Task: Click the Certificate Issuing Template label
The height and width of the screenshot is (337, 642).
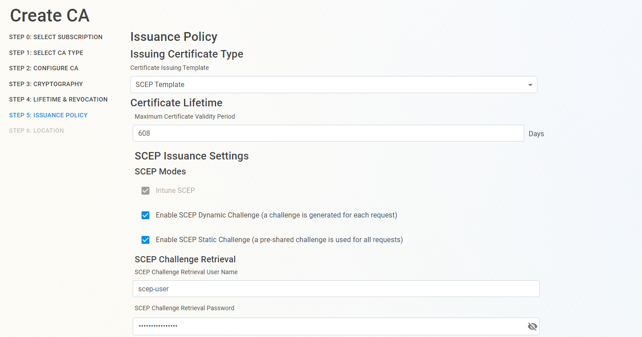Action: point(170,68)
